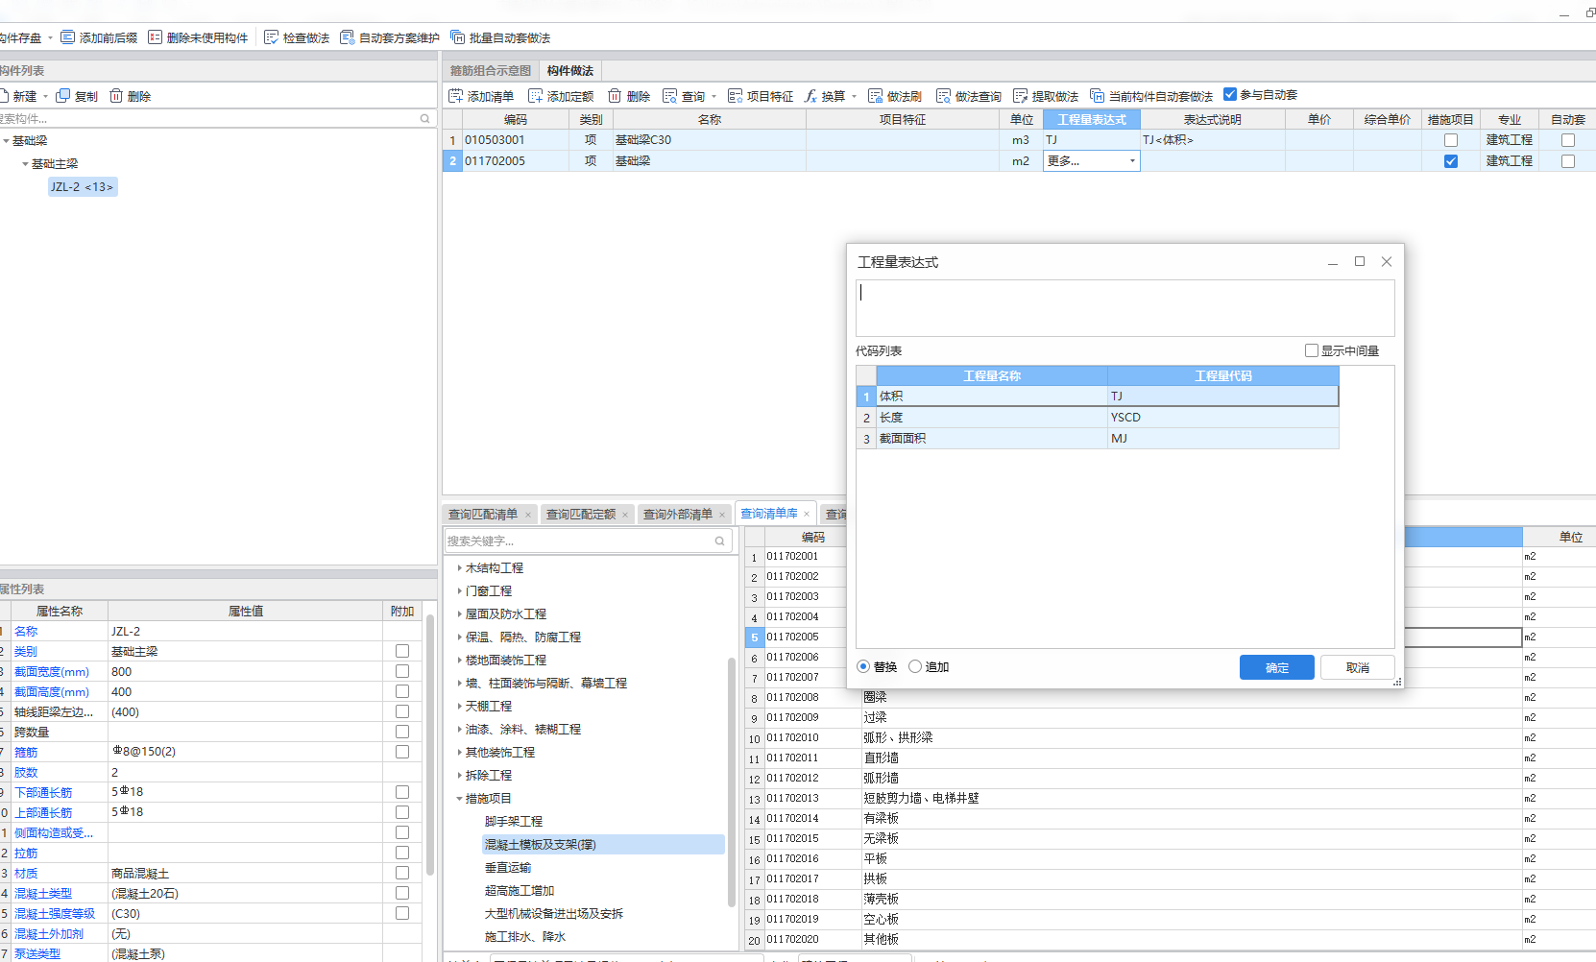Click the 复制 icon in component list
This screenshot has width=1596, height=962.
click(x=63, y=96)
